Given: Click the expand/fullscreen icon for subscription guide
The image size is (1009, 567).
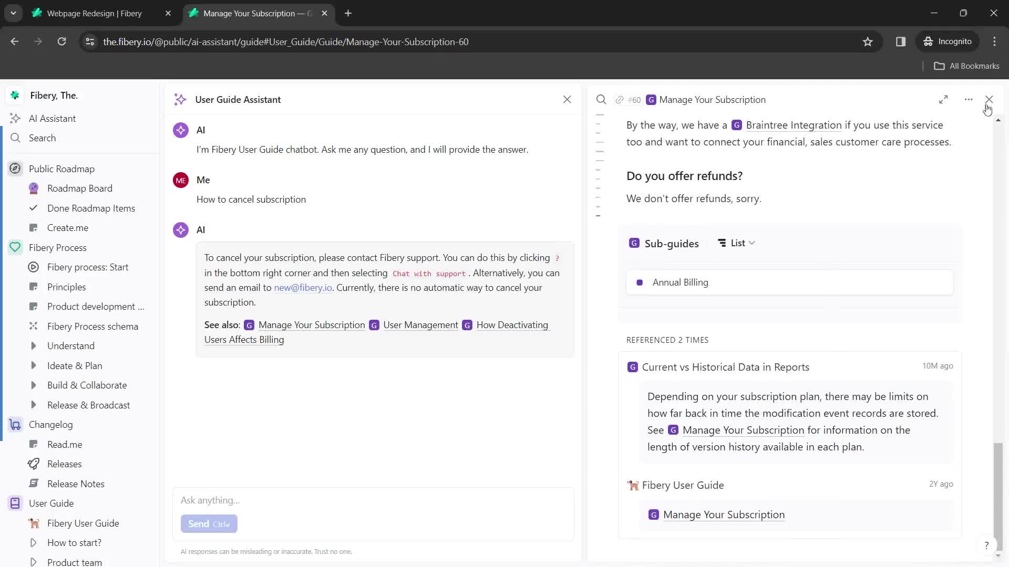Looking at the screenshot, I should 944,99.
